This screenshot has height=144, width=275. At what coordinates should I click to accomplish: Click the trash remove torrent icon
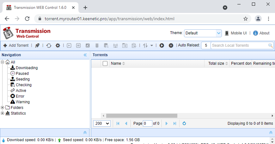click(x=97, y=45)
